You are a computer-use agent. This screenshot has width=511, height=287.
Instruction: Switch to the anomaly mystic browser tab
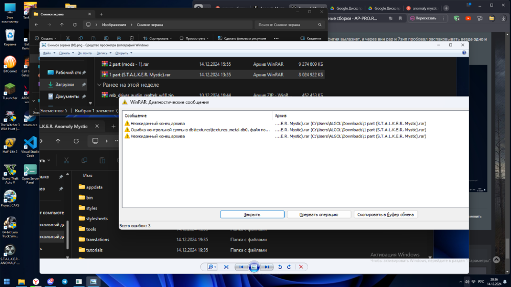pos(422,8)
